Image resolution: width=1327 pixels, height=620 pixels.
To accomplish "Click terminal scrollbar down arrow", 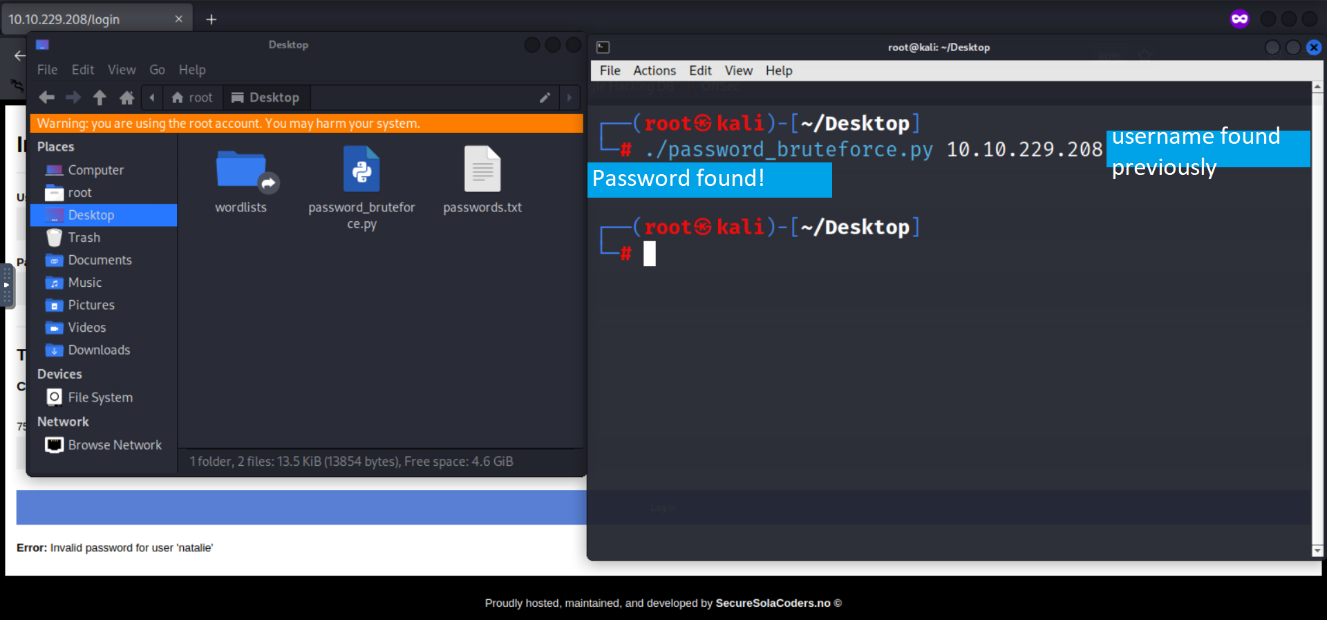I will [1317, 551].
